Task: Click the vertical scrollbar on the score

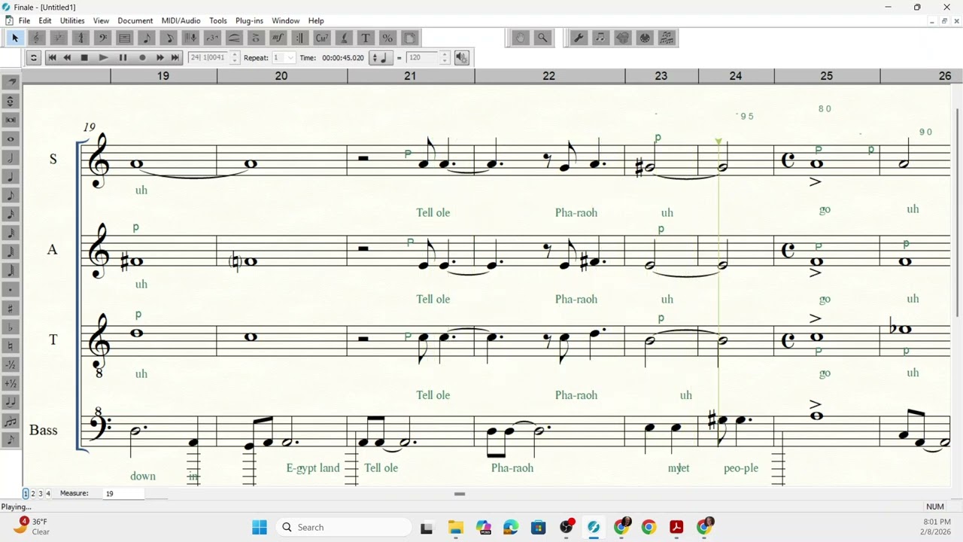Action: pyautogui.click(x=957, y=212)
